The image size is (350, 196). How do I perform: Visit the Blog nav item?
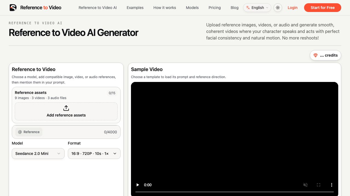tap(235, 8)
